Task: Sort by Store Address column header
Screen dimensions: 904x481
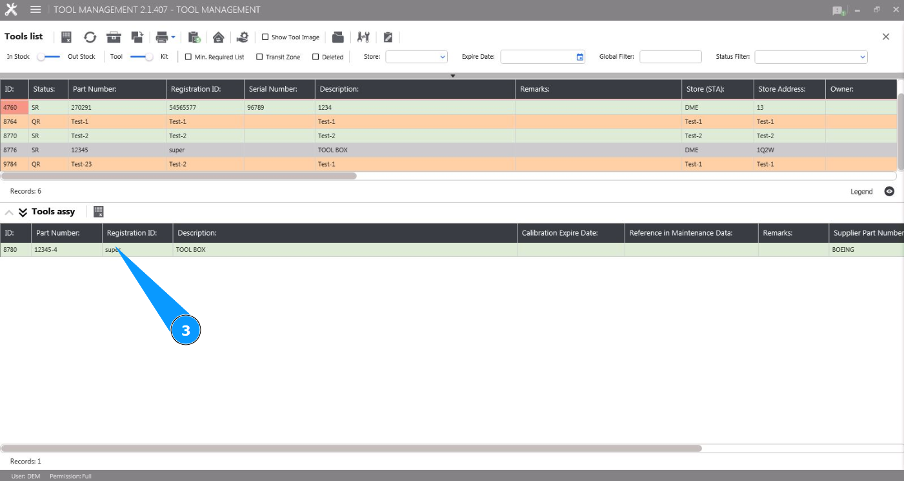Action: click(x=789, y=89)
